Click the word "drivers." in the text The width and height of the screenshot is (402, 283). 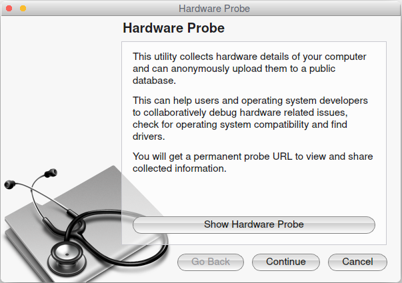click(149, 137)
